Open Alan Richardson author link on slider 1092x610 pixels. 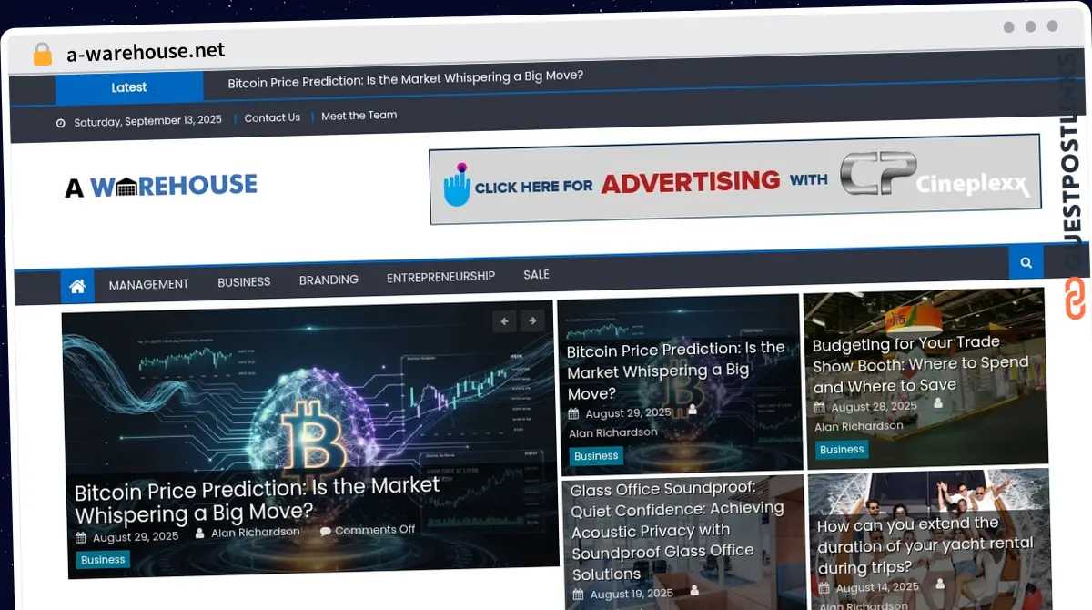click(x=256, y=533)
